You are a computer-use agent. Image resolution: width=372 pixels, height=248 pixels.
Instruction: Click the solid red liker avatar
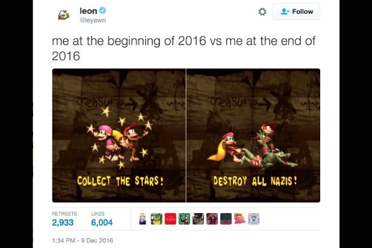[x=170, y=219]
